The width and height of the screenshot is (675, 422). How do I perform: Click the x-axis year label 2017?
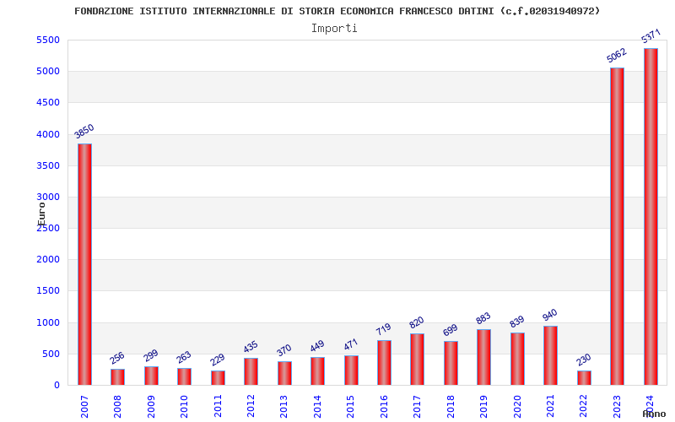417,407
